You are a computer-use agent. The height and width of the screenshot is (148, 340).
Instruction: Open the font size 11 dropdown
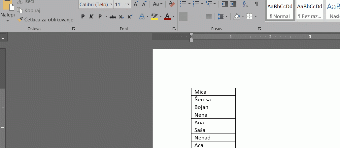(x=128, y=5)
